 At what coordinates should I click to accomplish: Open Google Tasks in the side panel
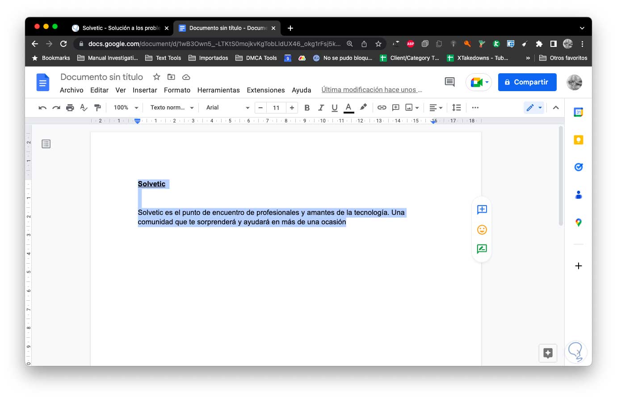coord(579,167)
